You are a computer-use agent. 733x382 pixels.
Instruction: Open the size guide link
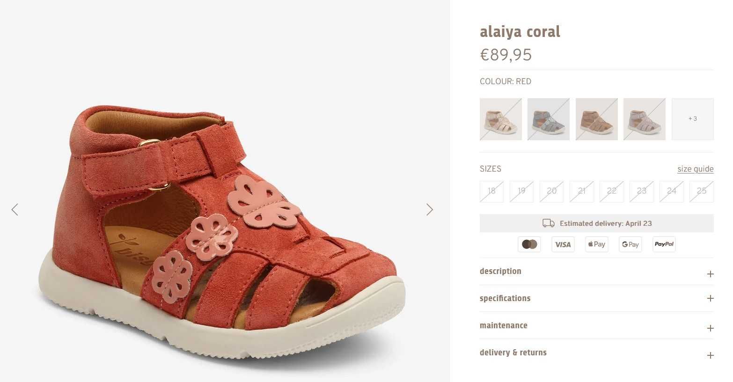696,169
